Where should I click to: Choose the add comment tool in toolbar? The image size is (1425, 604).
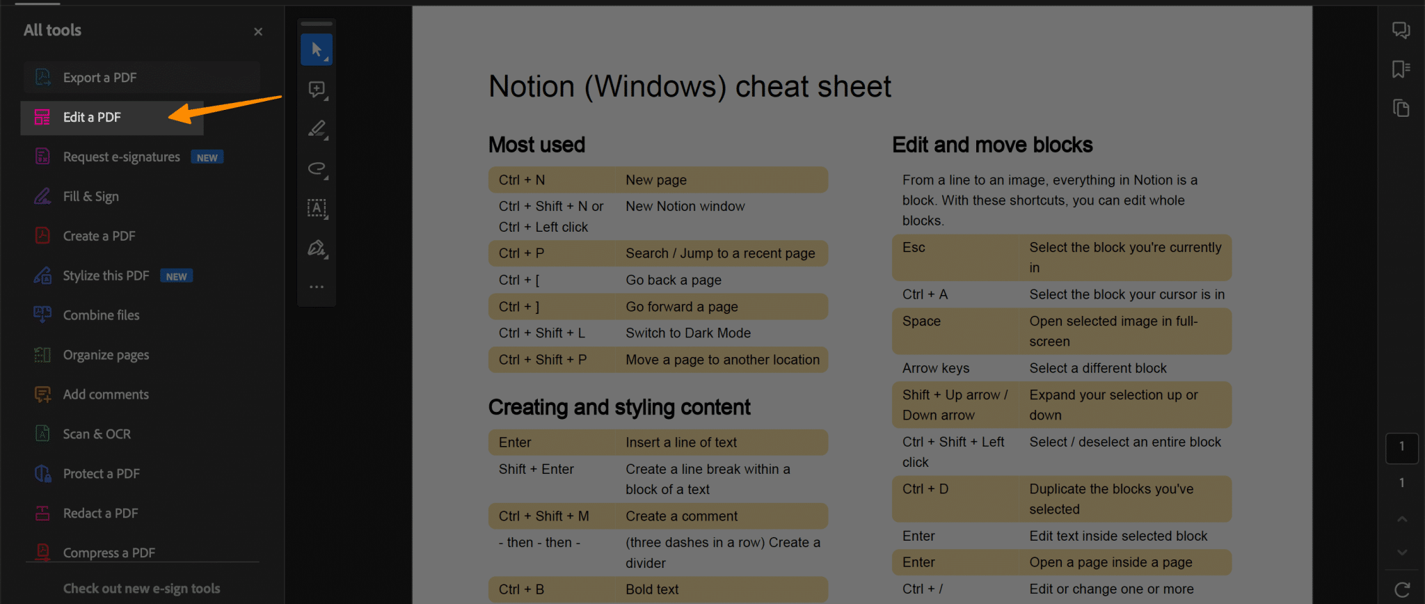tap(317, 90)
